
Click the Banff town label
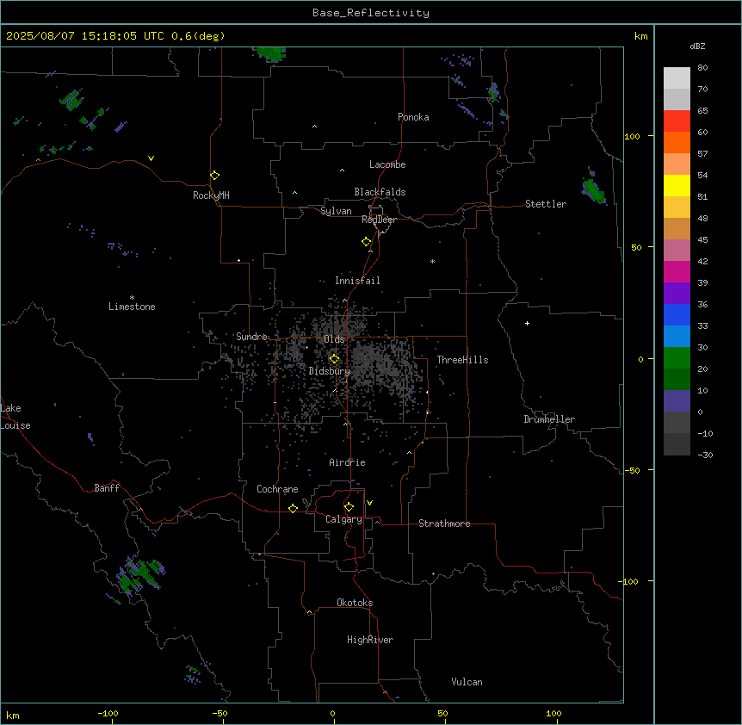point(107,488)
